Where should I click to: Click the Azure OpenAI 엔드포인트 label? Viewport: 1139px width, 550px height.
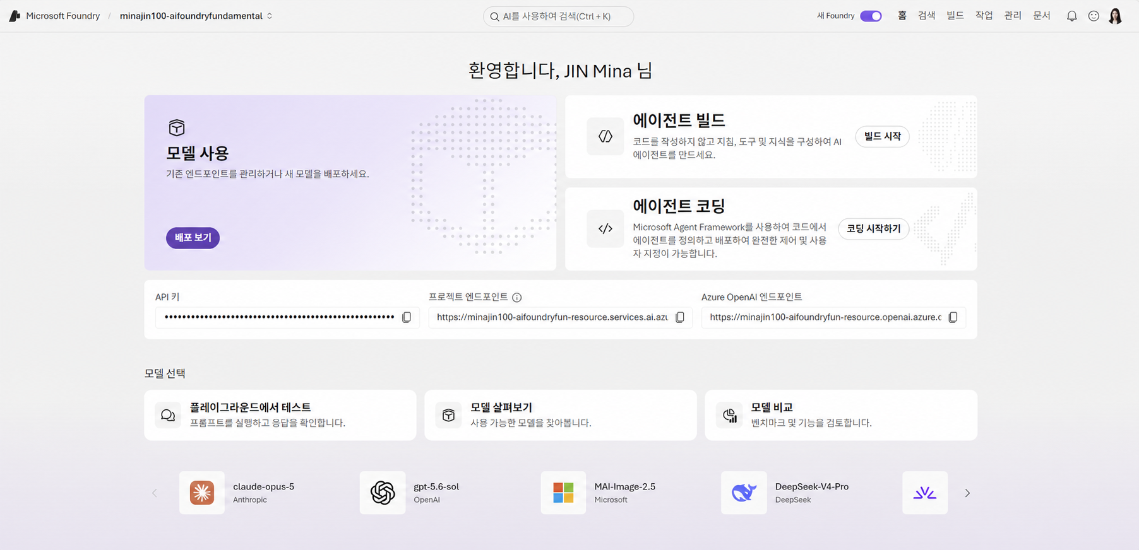[x=752, y=297]
